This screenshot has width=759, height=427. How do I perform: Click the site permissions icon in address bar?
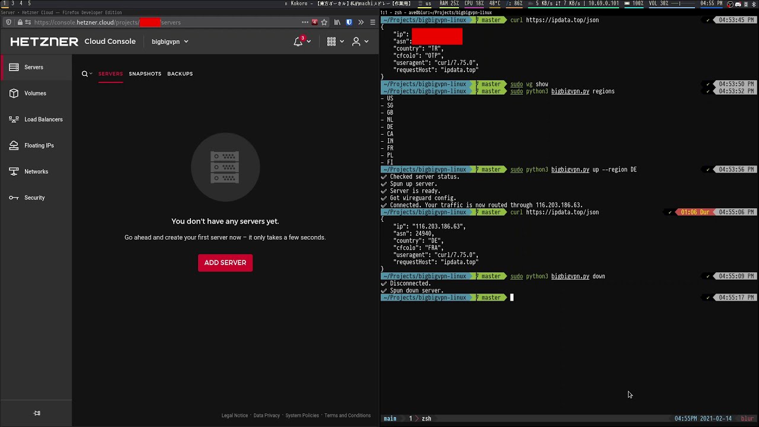point(28,23)
